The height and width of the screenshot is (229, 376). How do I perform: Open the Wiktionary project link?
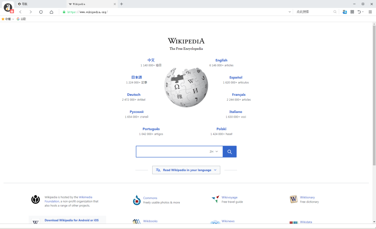pyautogui.click(x=307, y=198)
